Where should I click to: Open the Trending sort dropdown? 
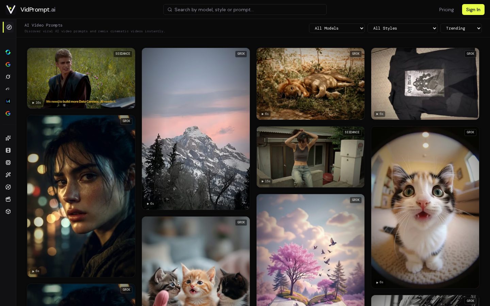coord(461,28)
